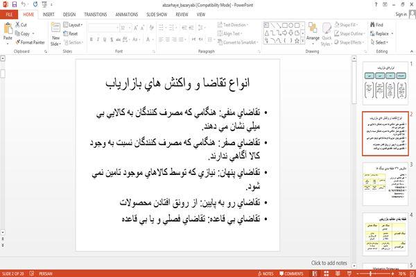Switch to Slide Sorter view icon
416x277 pixels.
pyautogui.click(x=327, y=274)
